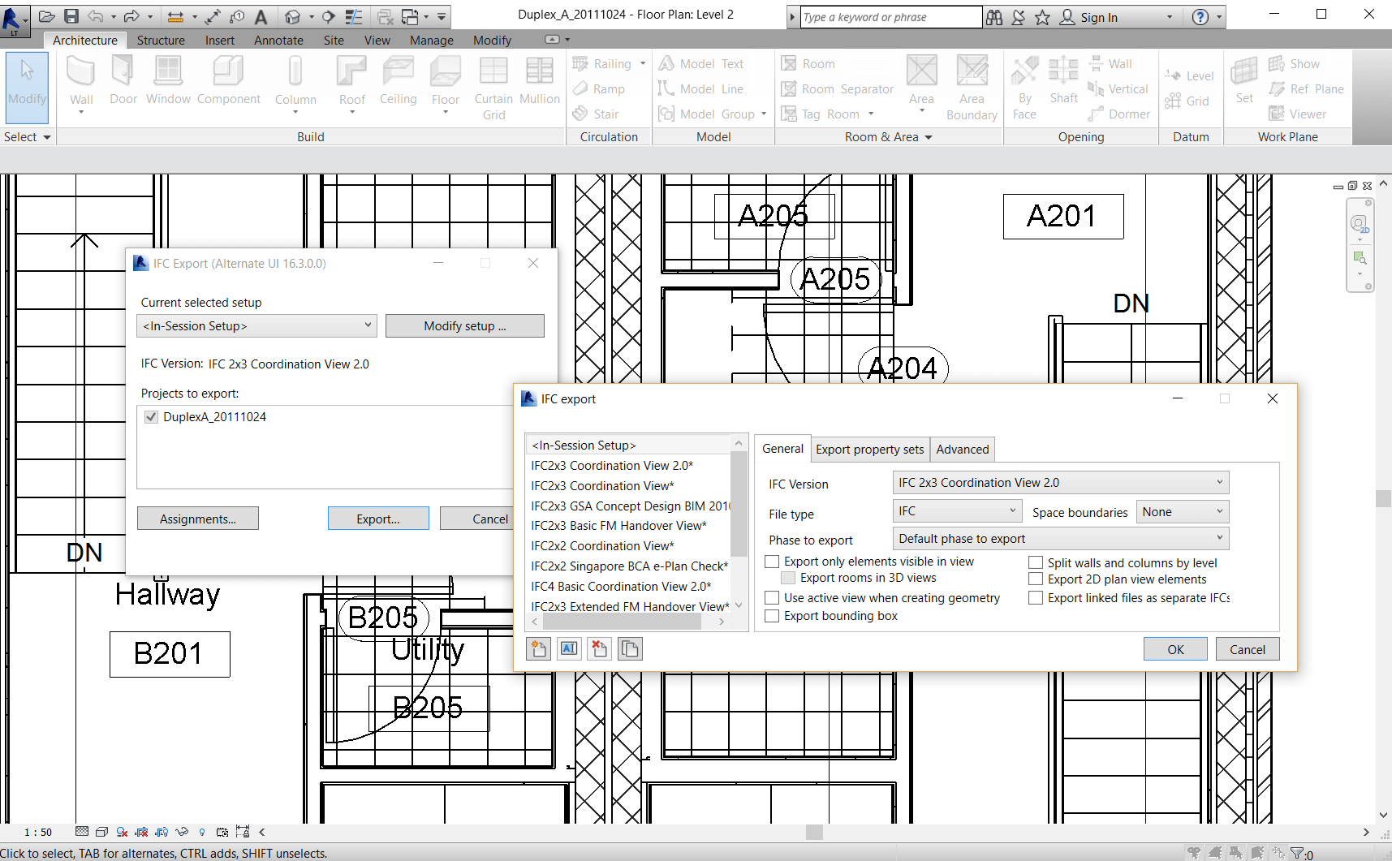
Task: Enable Export only elements visible in view
Action: [771, 562]
